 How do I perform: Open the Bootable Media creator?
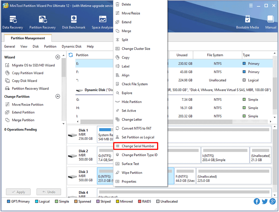click(x=247, y=22)
